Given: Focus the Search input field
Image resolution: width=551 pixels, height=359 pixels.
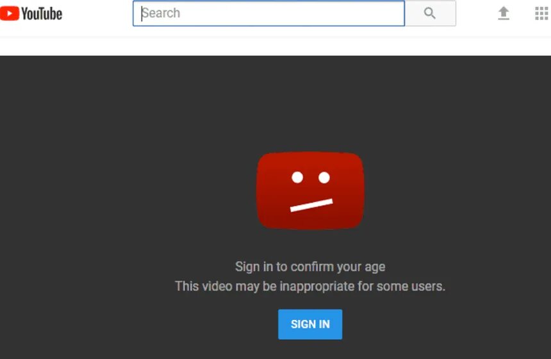Looking at the screenshot, I should (x=269, y=13).
